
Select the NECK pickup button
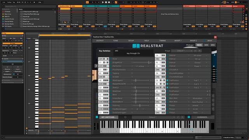coord(199,45)
